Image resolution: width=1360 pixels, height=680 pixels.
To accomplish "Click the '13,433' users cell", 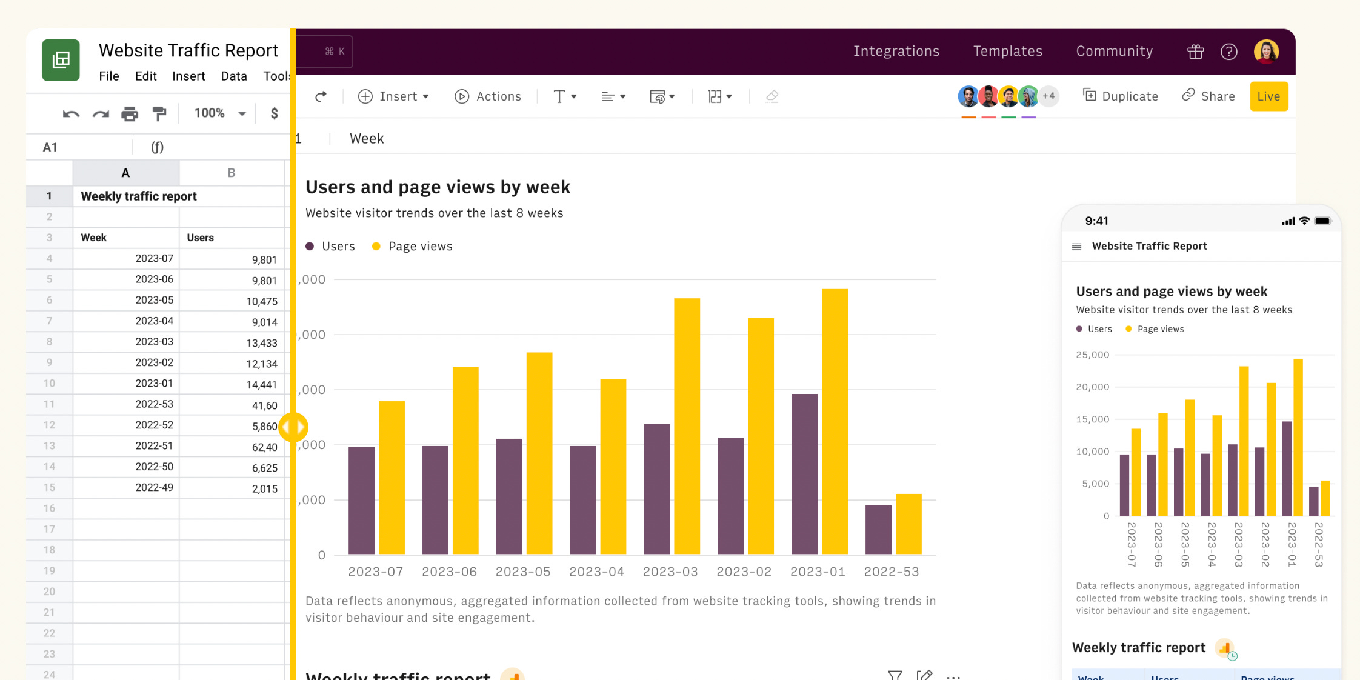I will pyautogui.click(x=232, y=342).
